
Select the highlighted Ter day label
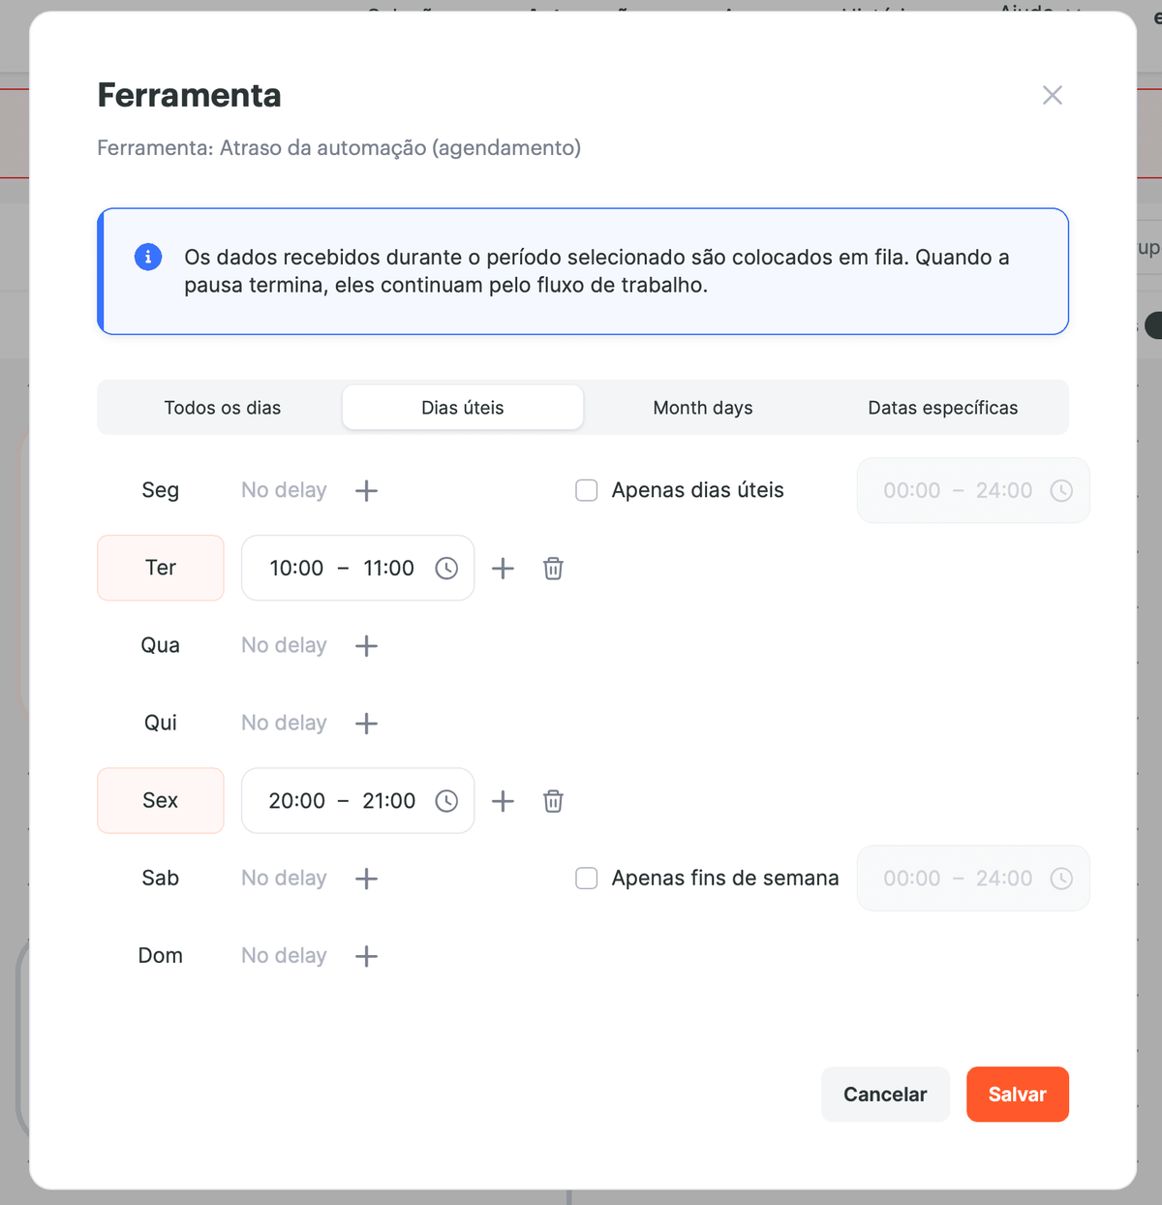(x=161, y=568)
